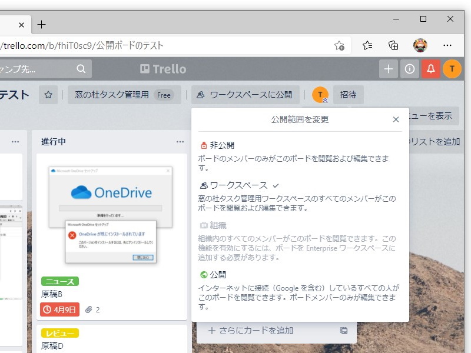This screenshot has width=471, height=353.
Task: Click the orange T account avatar in header
Action: pos(452,68)
